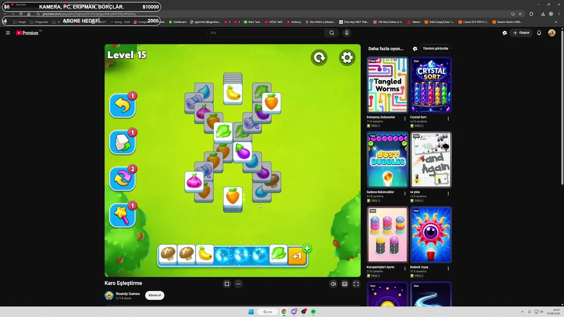Subscribe with the Abone ol button
Image resolution: width=564 pixels, height=317 pixels.
pos(155,295)
